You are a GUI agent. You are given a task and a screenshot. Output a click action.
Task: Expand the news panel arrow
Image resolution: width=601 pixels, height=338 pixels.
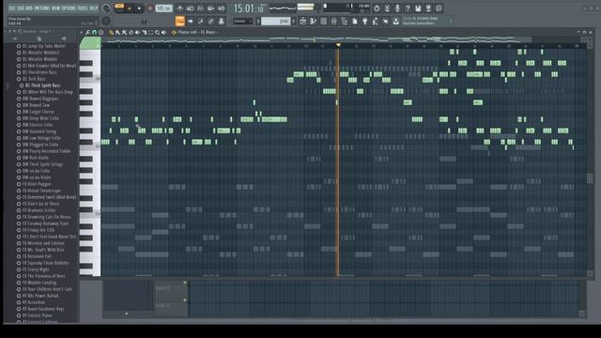451,21
